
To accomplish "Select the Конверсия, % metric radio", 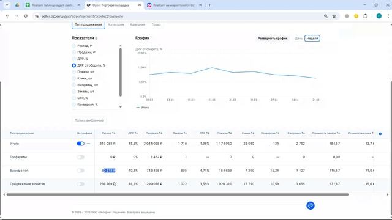I will (x=73, y=105).
